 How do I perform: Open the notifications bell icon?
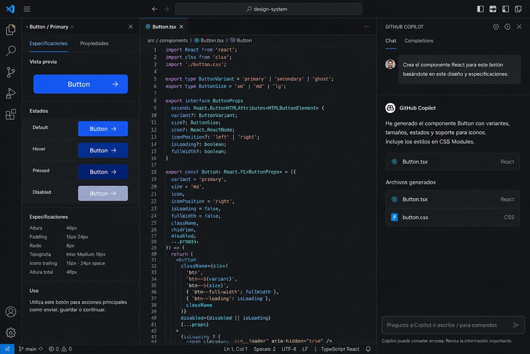tap(368, 349)
